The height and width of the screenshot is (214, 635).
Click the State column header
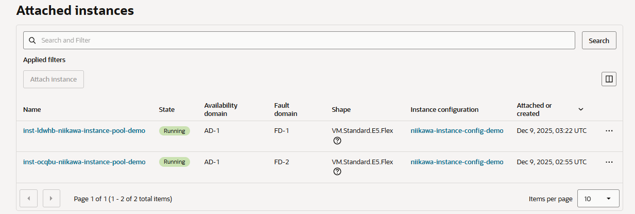[x=166, y=109]
